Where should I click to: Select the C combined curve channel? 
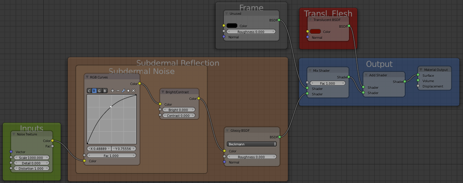(x=89, y=90)
